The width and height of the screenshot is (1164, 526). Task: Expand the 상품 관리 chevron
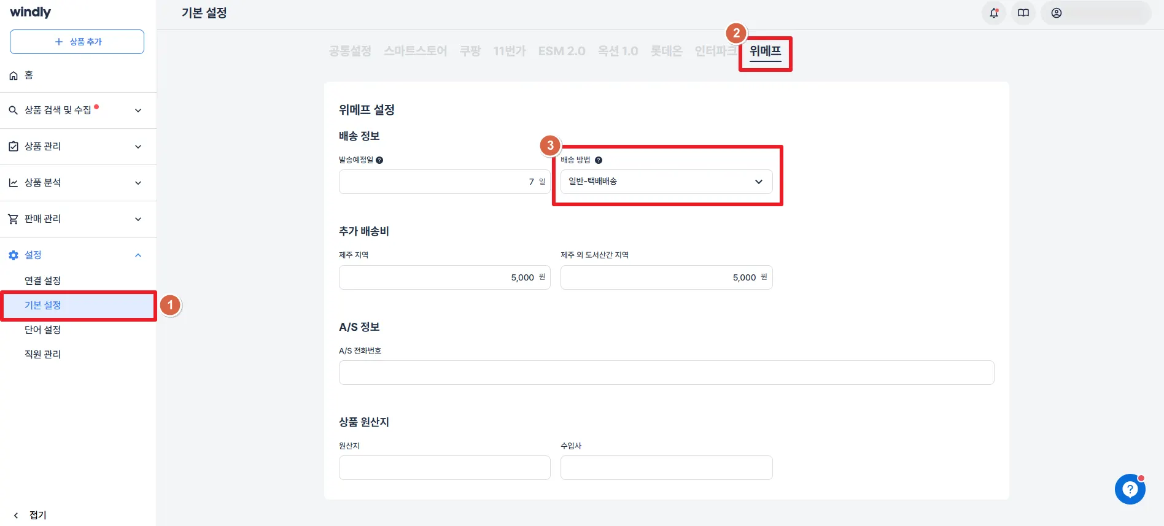[x=138, y=147]
